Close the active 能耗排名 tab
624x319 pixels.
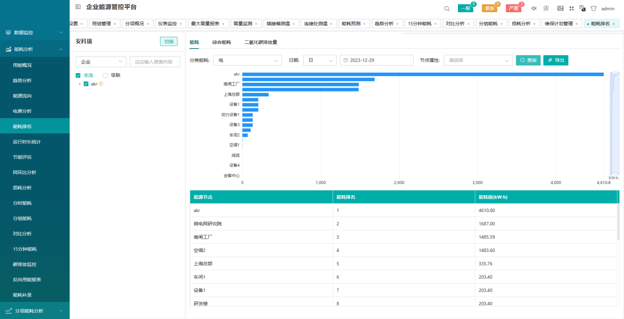tap(614, 24)
